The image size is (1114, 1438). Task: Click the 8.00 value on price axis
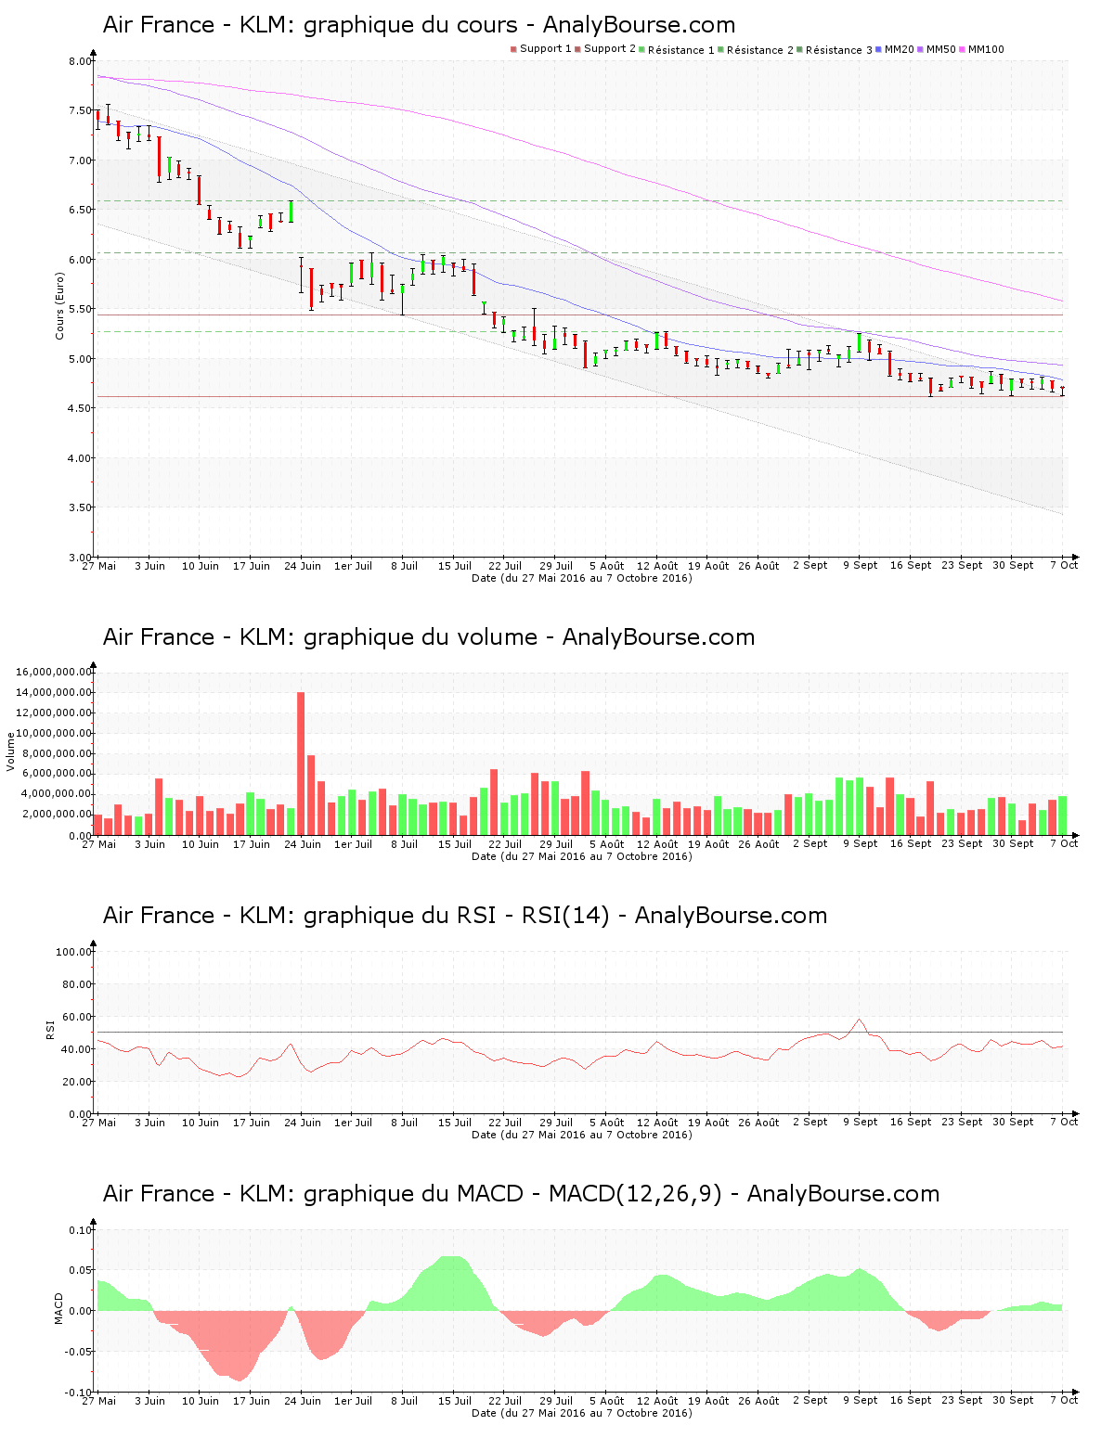click(80, 61)
